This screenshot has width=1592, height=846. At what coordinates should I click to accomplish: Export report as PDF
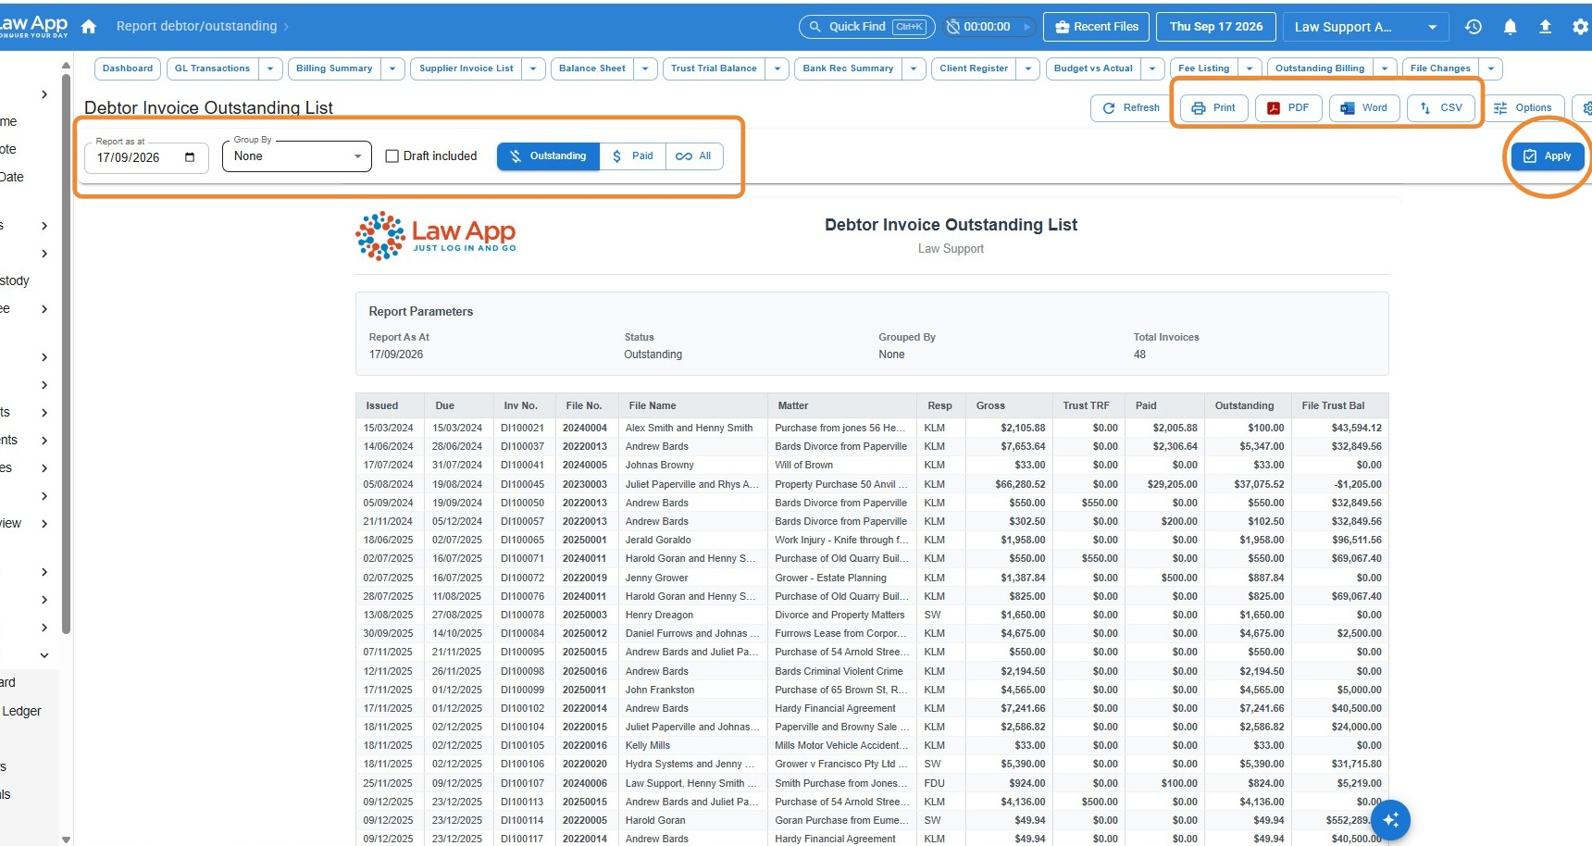[1288, 107]
